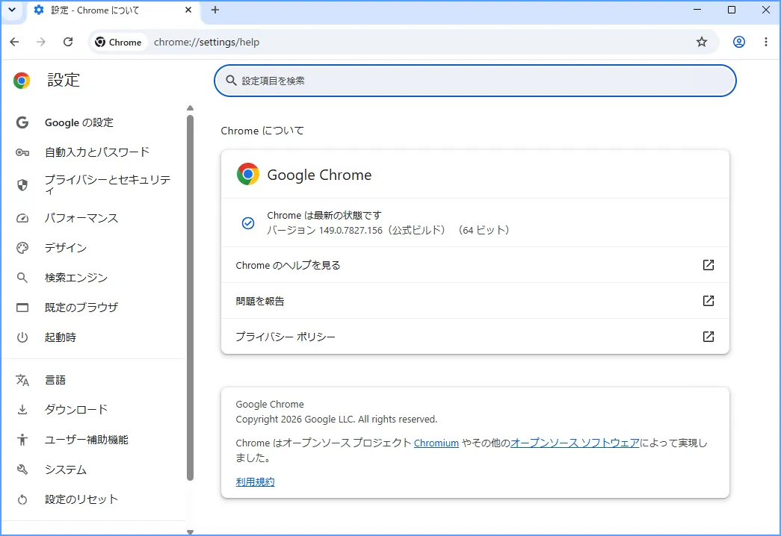Open the profile avatar menu
The height and width of the screenshot is (536, 781).
pyautogui.click(x=738, y=42)
